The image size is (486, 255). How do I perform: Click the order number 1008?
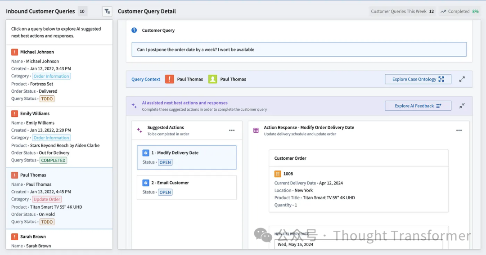pos(288,174)
